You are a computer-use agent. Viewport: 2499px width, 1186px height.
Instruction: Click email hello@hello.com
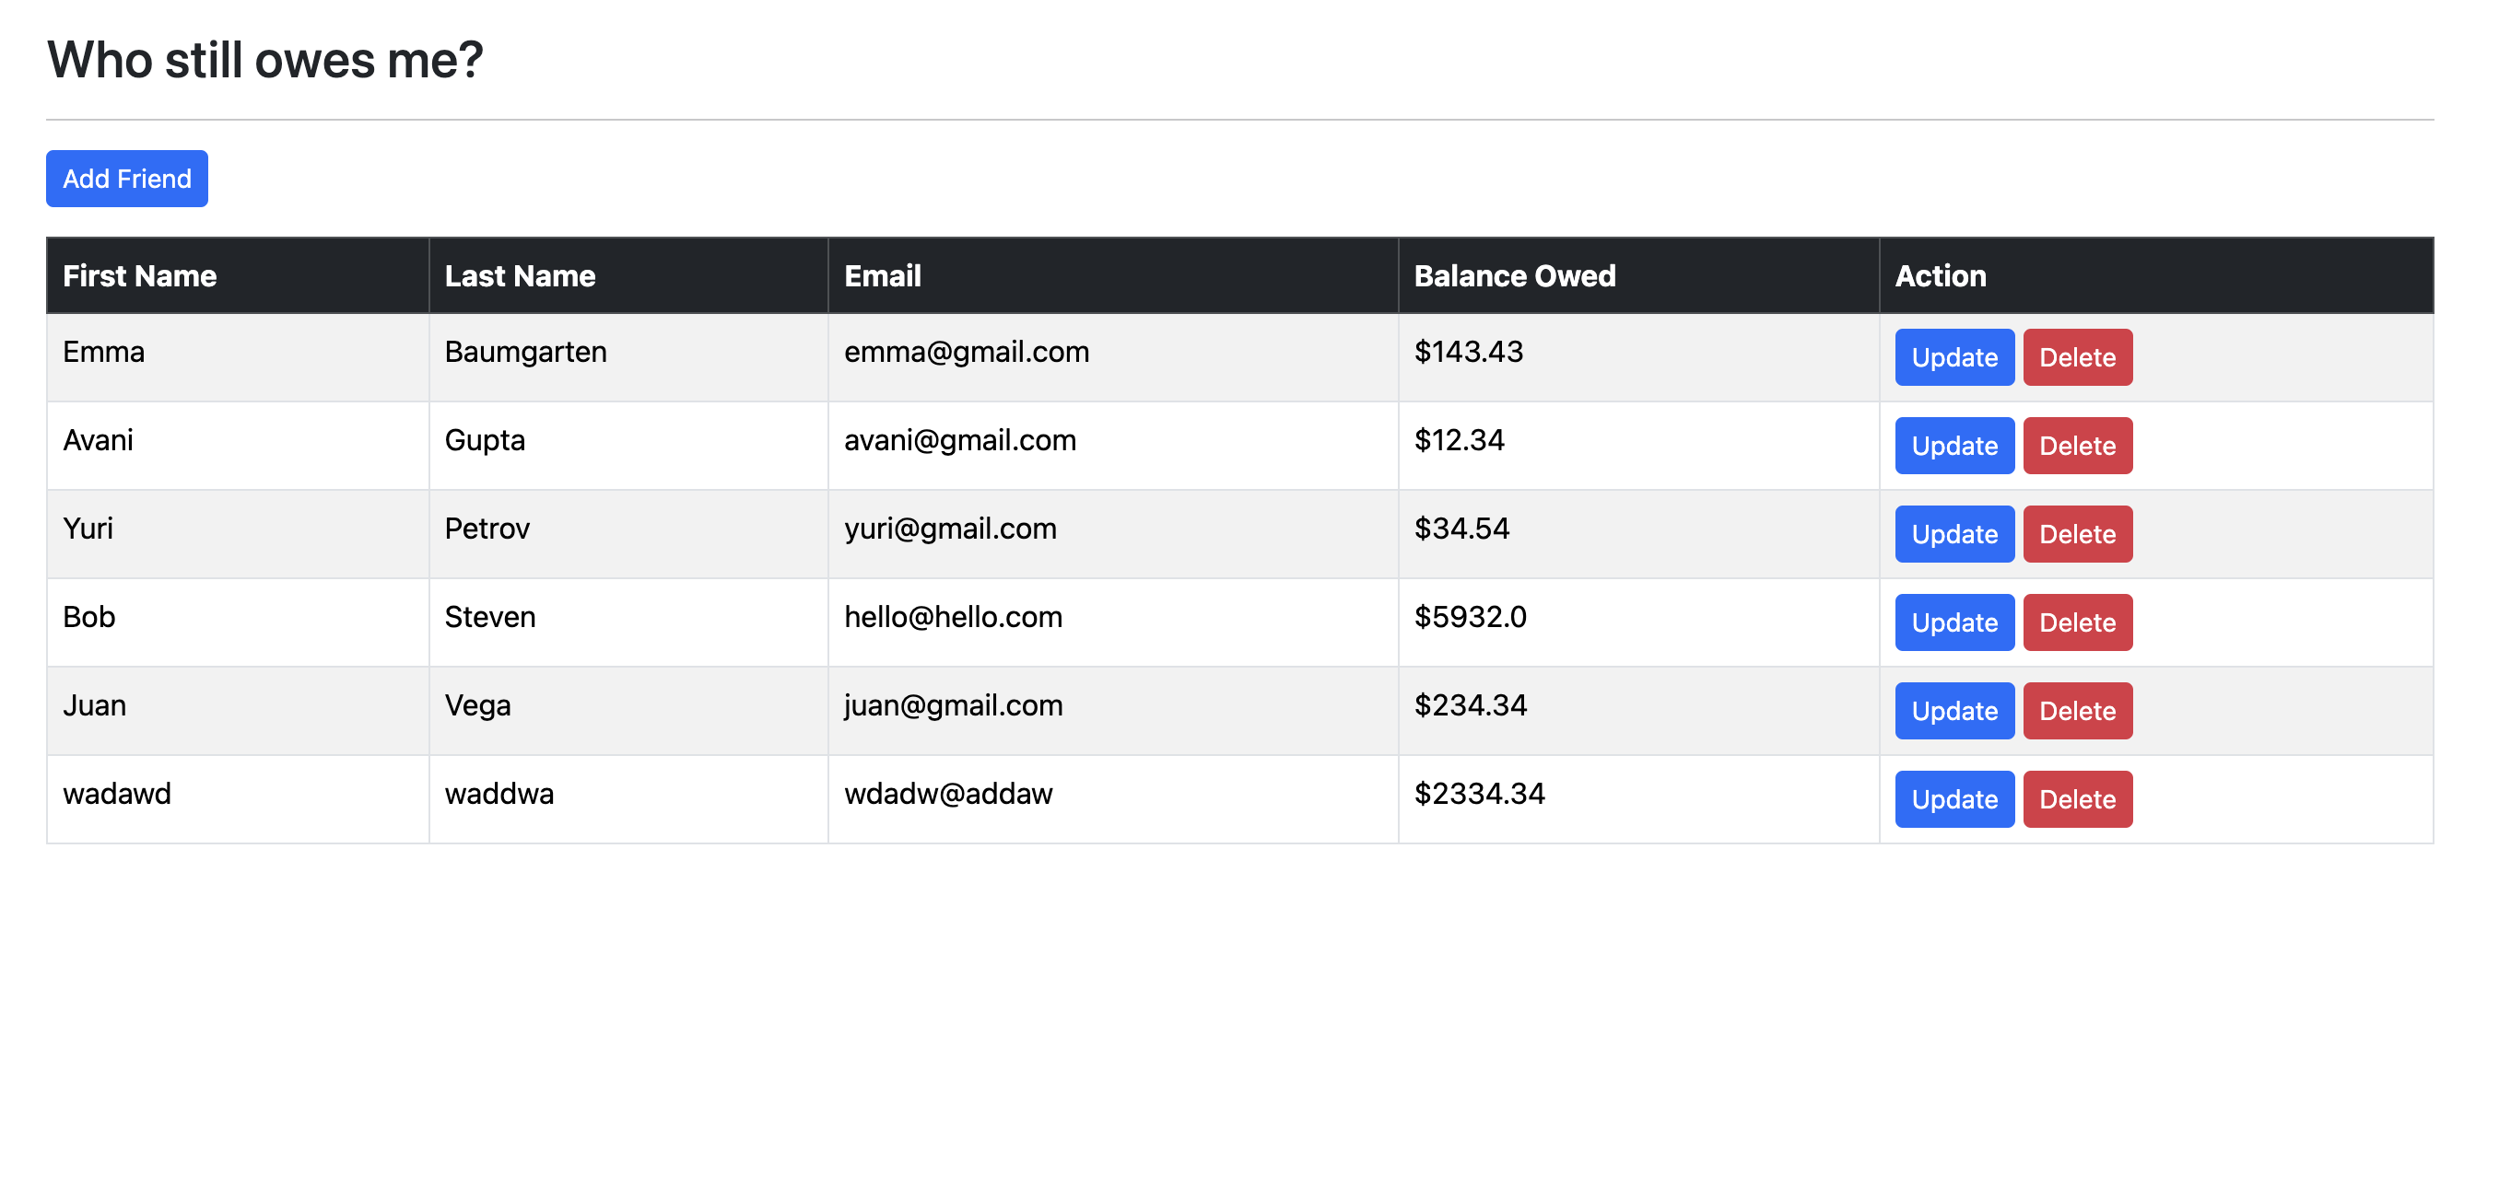(954, 616)
